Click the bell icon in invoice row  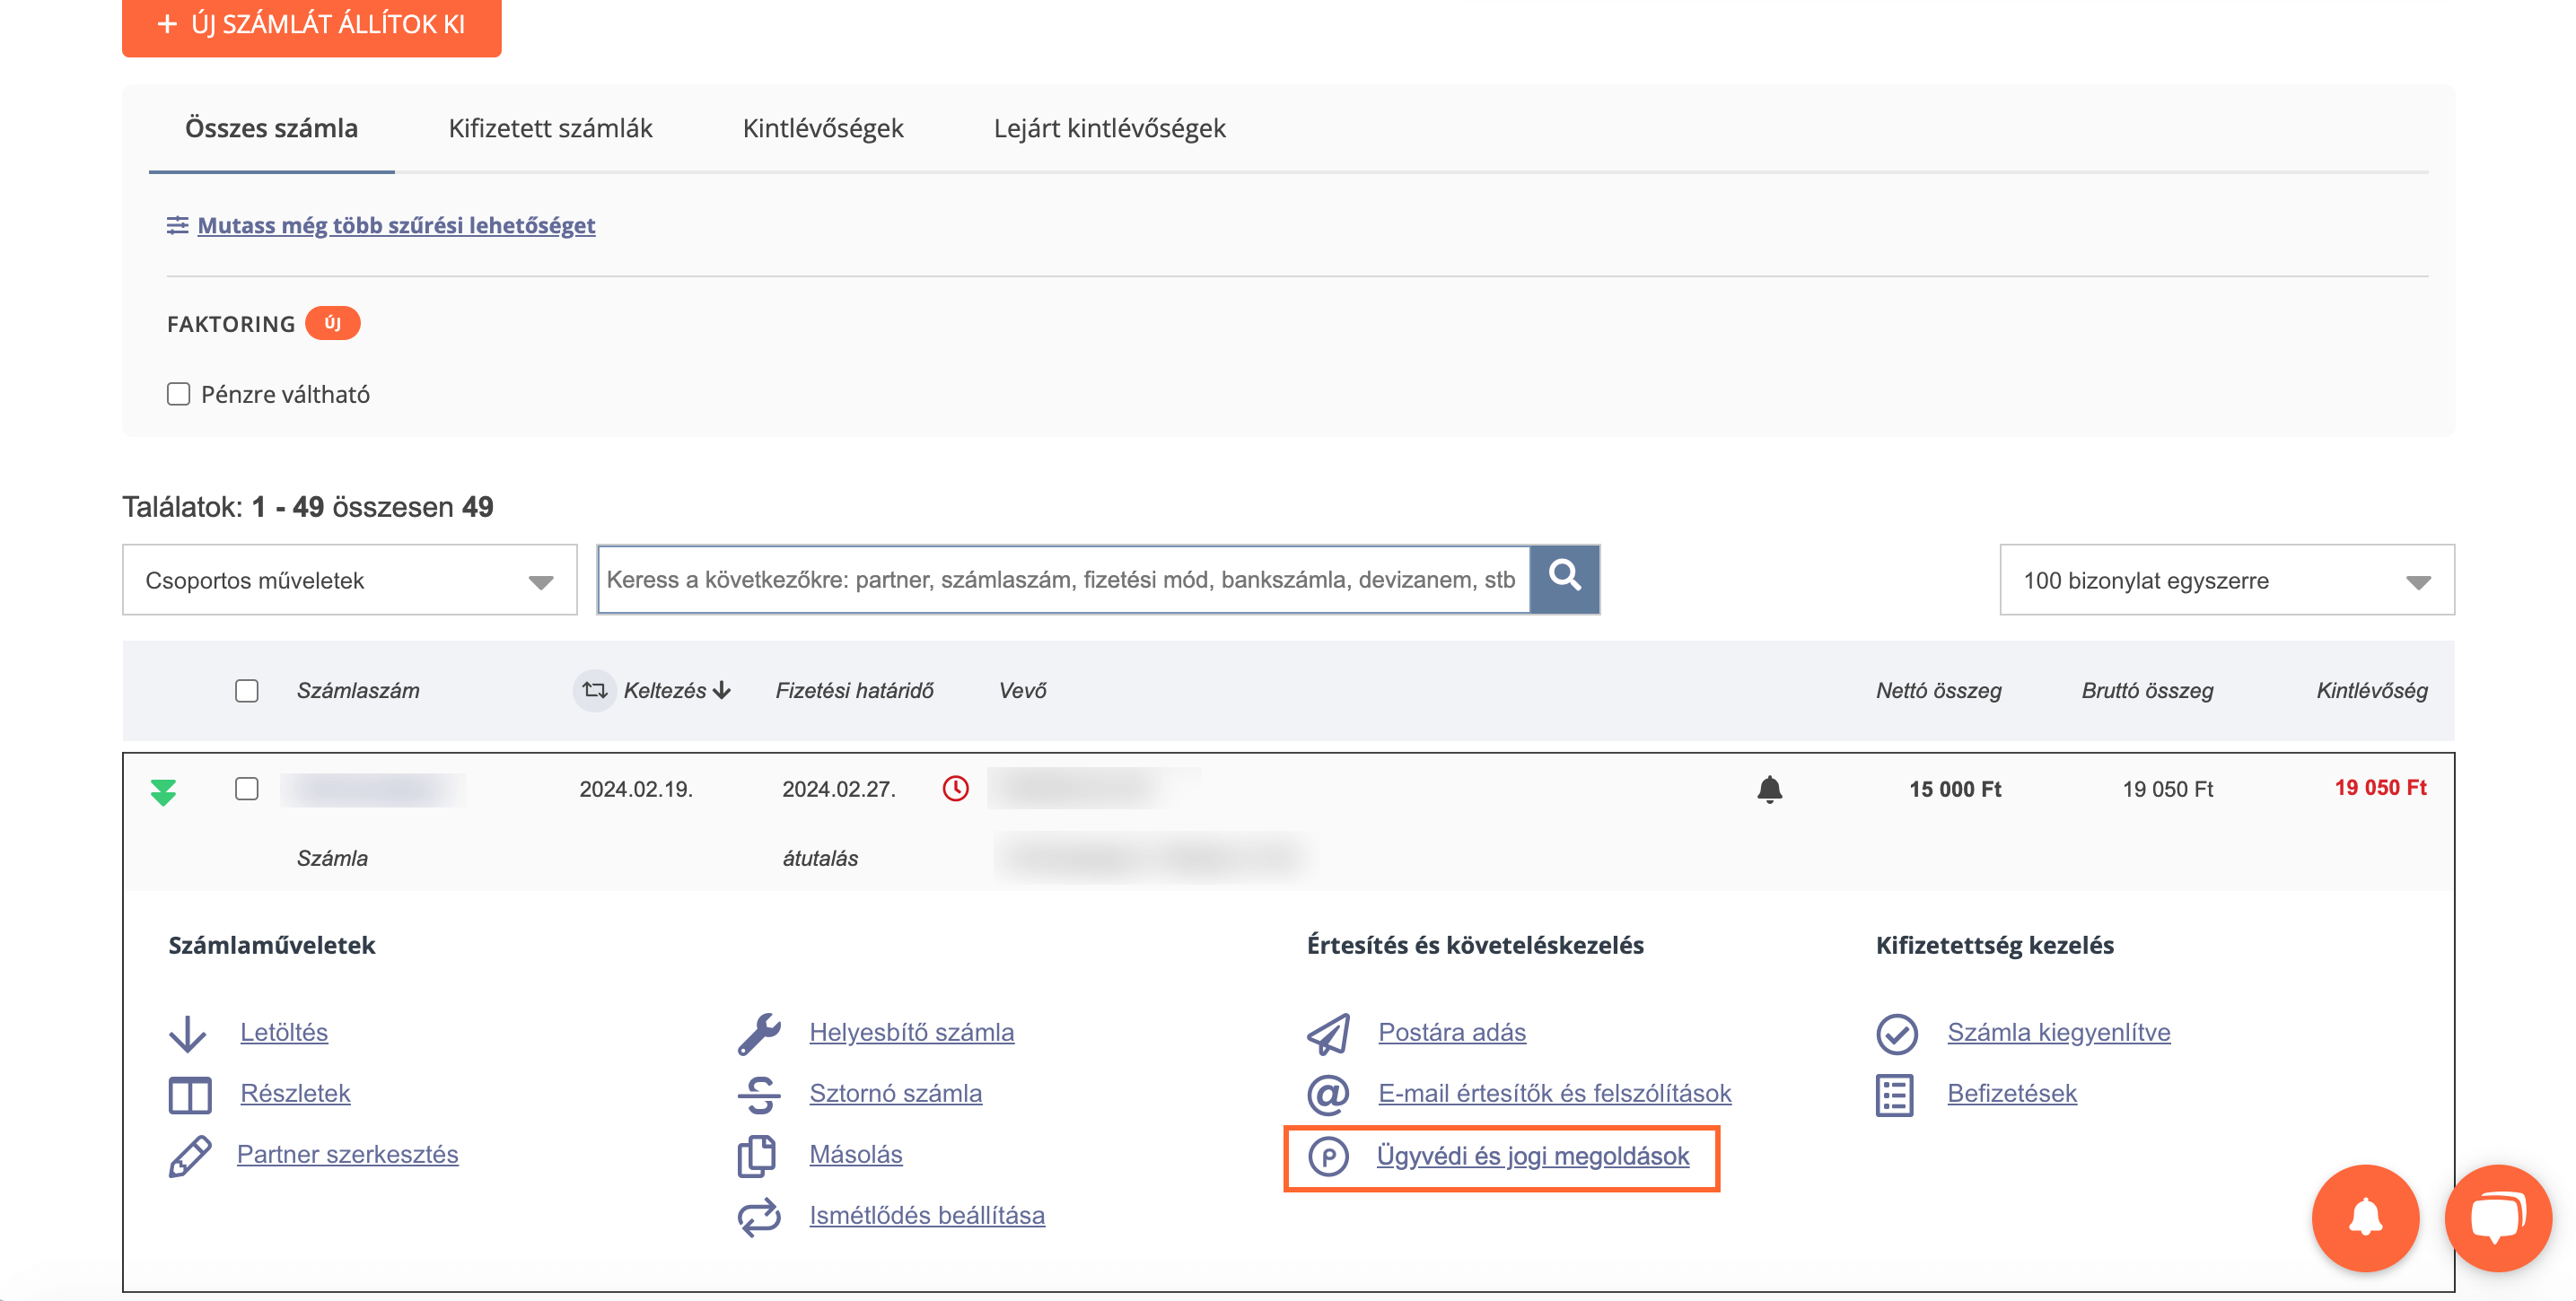pyautogui.click(x=1769, y=789)
